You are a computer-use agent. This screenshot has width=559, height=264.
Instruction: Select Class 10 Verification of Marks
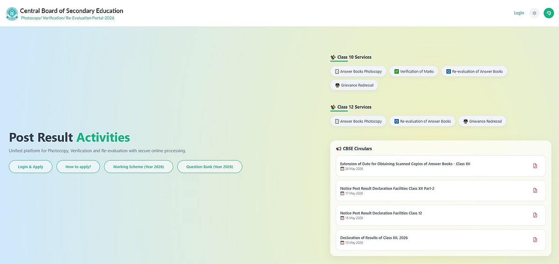pos(414,72)
